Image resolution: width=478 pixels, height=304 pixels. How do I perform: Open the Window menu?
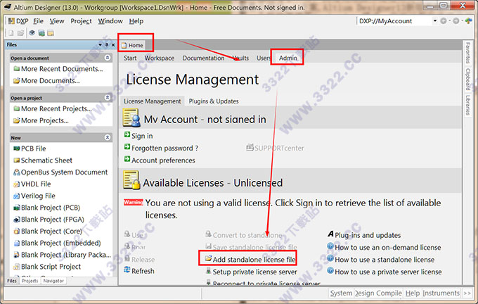tap(110, 21)
